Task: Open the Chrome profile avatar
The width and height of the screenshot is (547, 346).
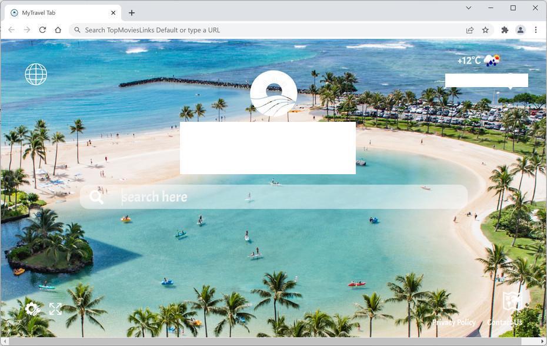Action: click(520, 30)
